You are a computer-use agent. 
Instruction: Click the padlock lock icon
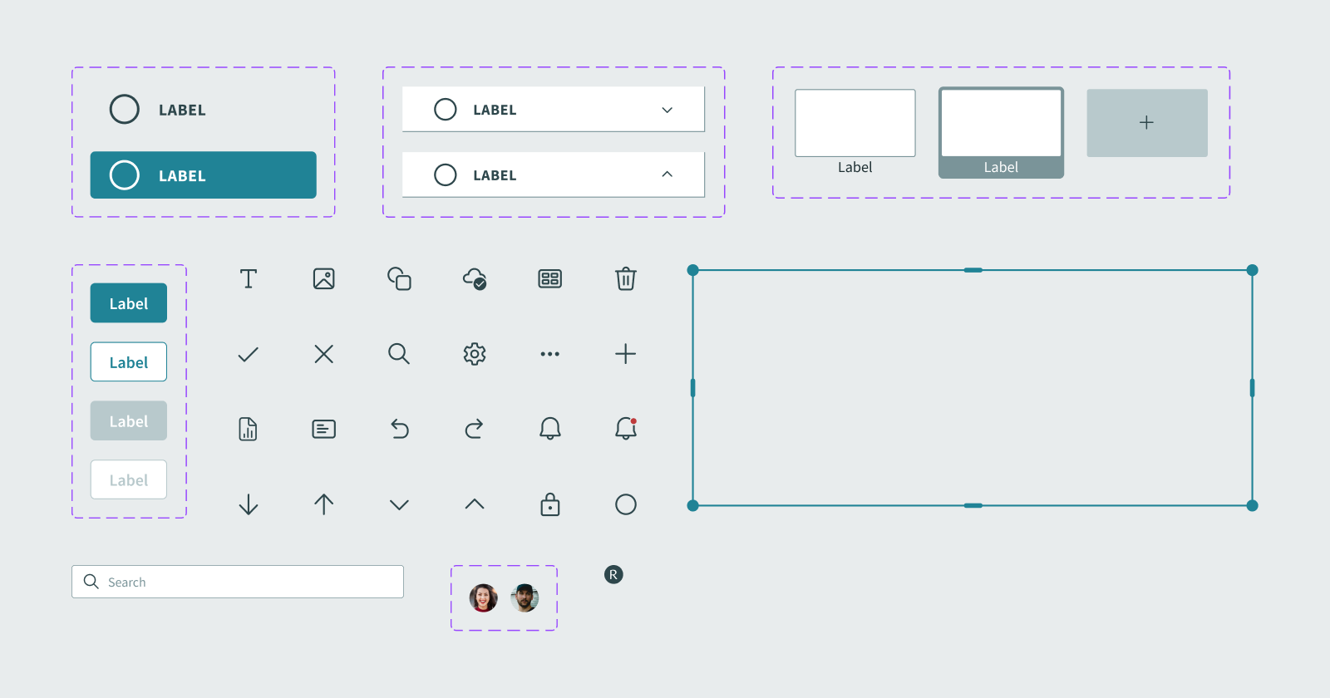[550, 504]
